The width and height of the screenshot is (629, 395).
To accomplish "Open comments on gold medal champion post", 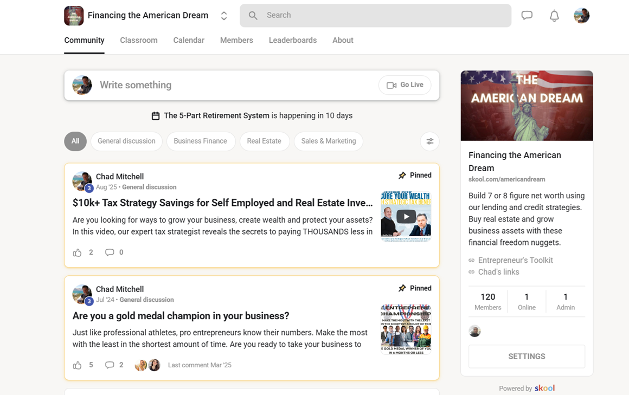I will click(x=110, y=365).
